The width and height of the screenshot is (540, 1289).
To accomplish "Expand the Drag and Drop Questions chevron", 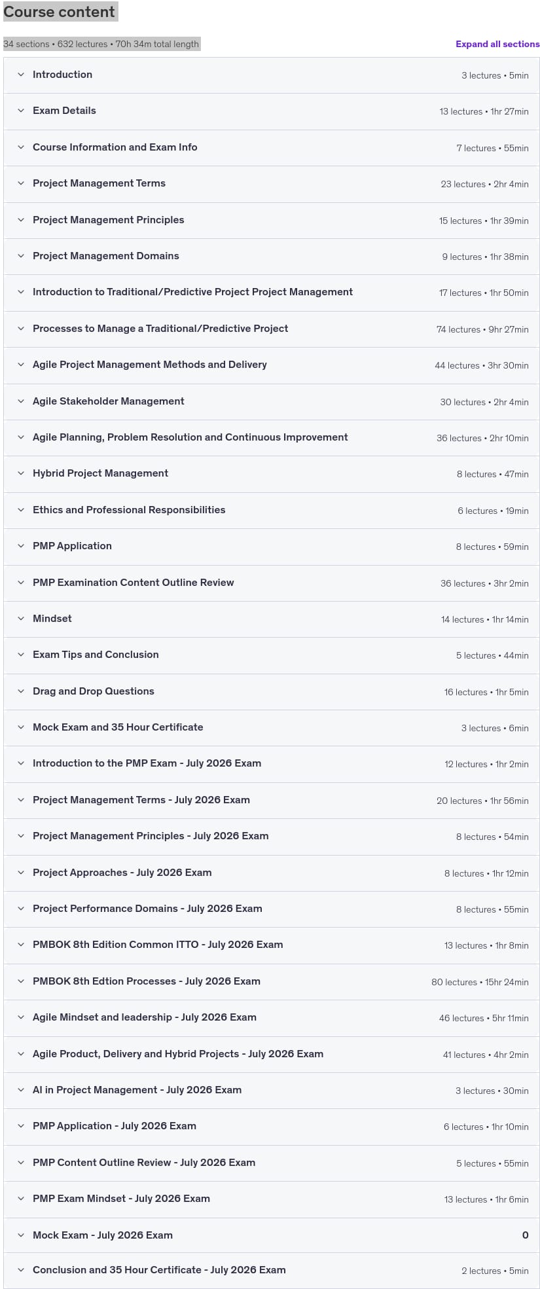I will point(21,691).
